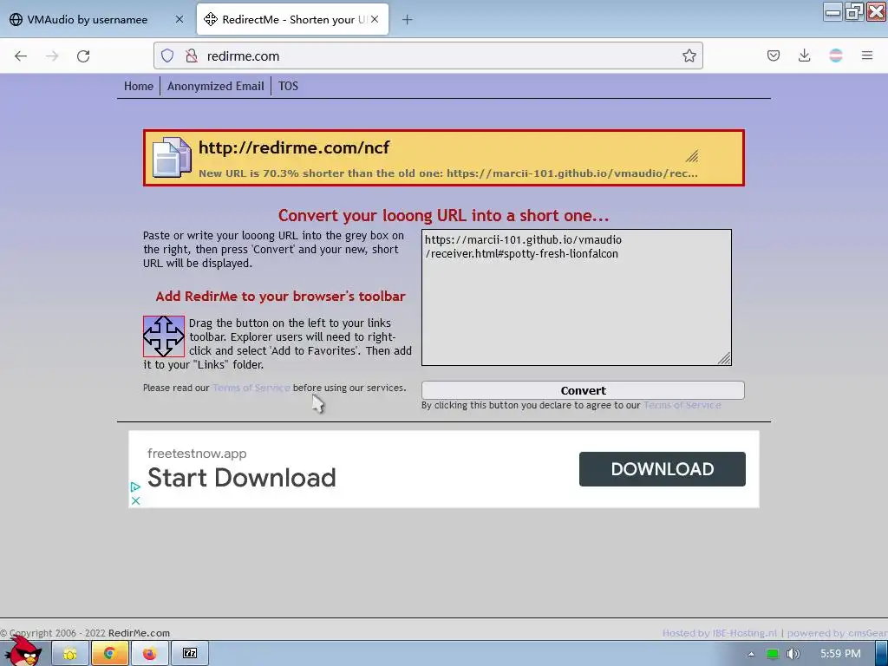Click the Start Download ad headline
Image resolution: width=888 pixels, height=666 pixels.
click(242, 478)
